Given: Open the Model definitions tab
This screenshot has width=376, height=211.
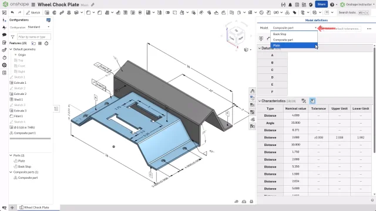Looking at the screenshot, I should pos(316,21).
